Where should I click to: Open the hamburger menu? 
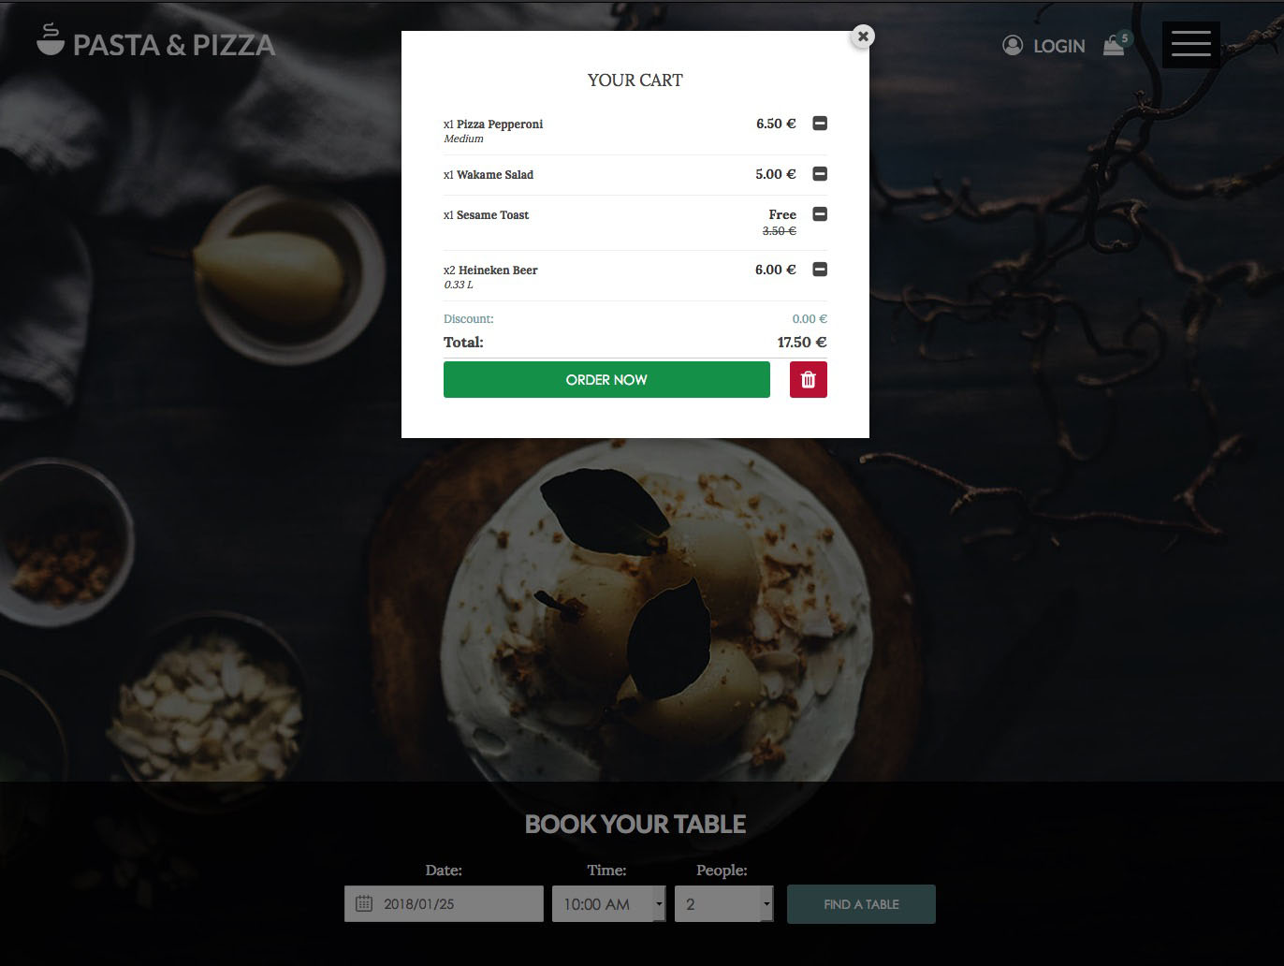pos(1190,44)
